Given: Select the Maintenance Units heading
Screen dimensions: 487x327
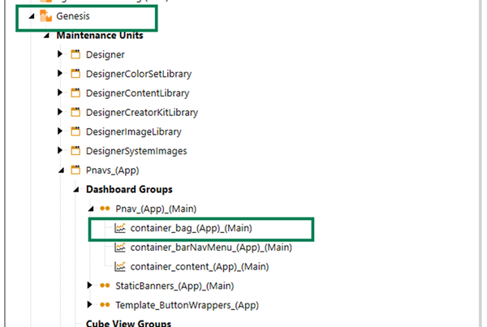Looking at the screenshot, I should (100, 36).
